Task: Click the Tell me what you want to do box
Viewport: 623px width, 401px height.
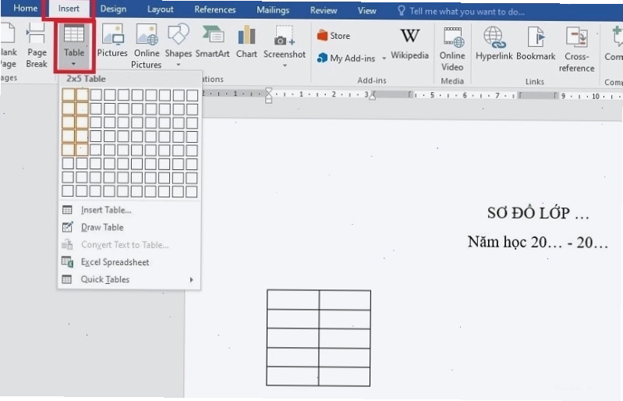Action: click(x=461, y=11)
